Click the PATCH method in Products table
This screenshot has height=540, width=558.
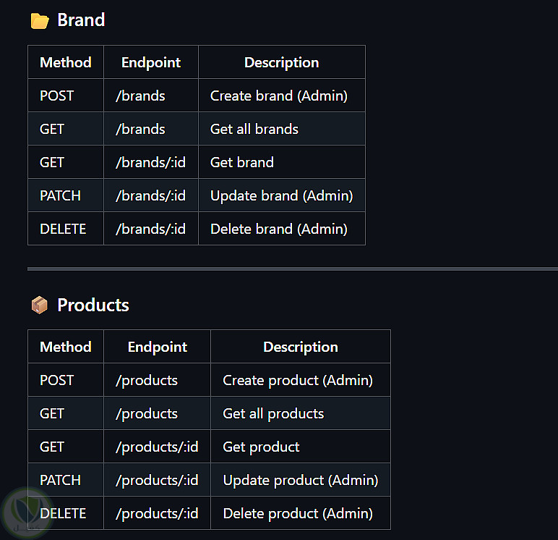point(61,480)
